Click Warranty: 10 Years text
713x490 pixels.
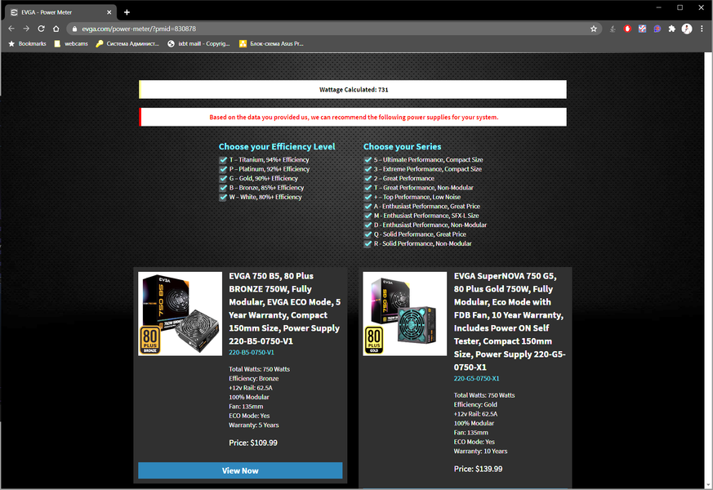(x=480, y=452)
